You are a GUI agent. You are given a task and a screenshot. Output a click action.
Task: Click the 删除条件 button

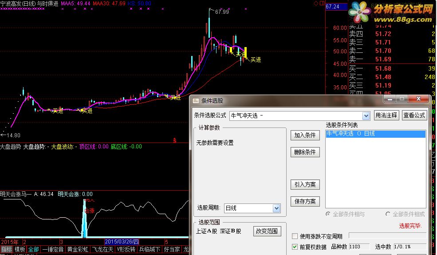click(305, 152)
